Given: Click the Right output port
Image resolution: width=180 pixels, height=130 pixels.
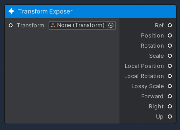Looking at the screenshot, I should pos(170,106).
